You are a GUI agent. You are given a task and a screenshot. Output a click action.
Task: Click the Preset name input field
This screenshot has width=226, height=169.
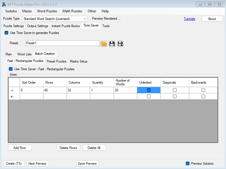pos(62,43)
